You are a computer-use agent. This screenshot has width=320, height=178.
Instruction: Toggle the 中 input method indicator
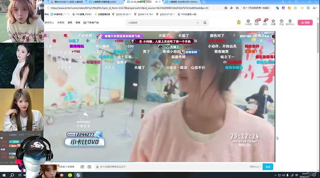click(x=297, y=175)
